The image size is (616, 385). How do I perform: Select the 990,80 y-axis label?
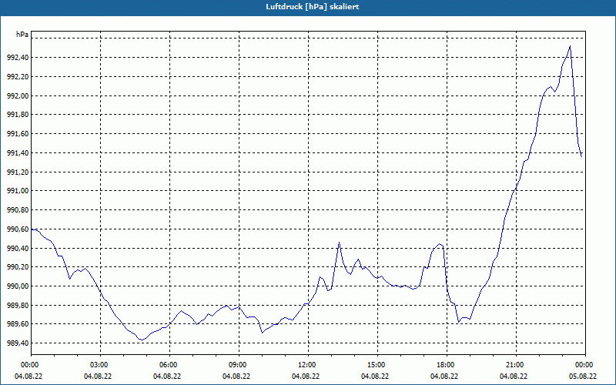pos(17,210)
